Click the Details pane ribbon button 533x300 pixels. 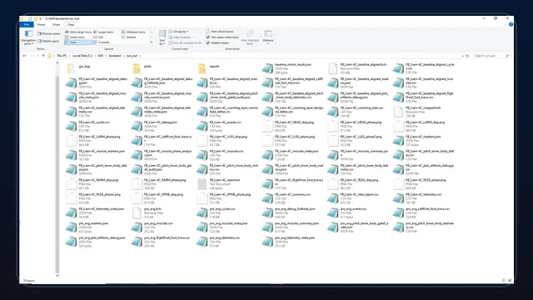pos(48,41)
